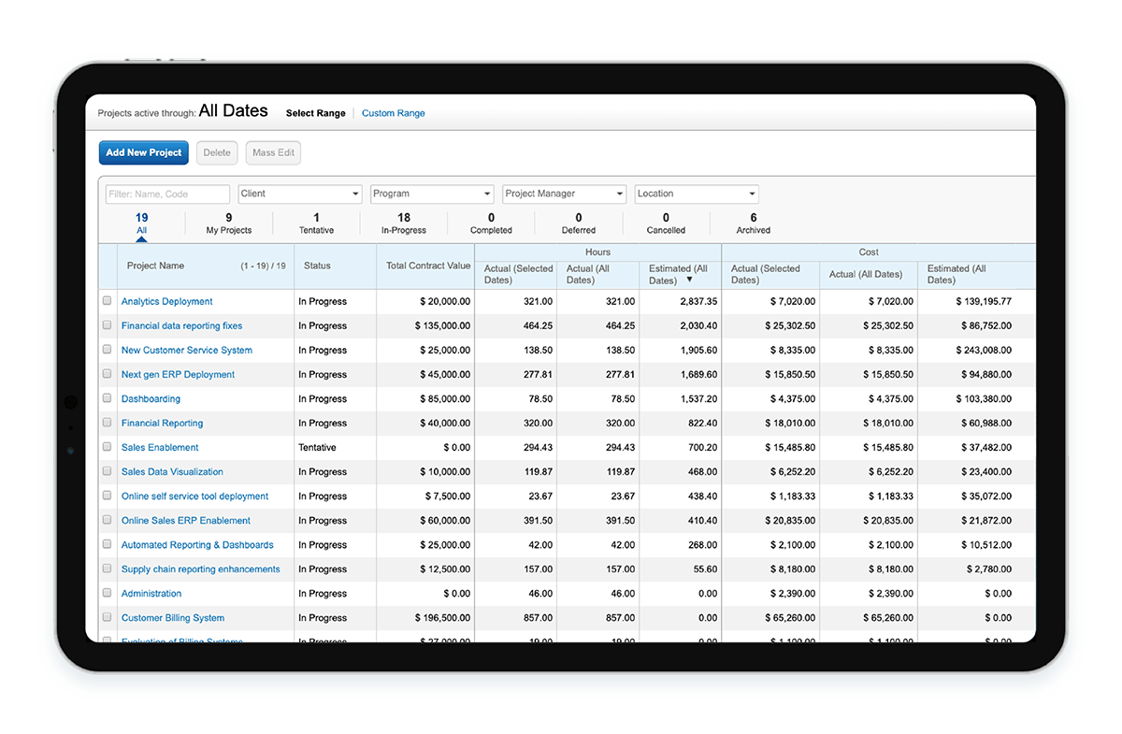The image size is (1122, 734).
Task: Check the Financial Reporting row checkbox
Action: 108,423
